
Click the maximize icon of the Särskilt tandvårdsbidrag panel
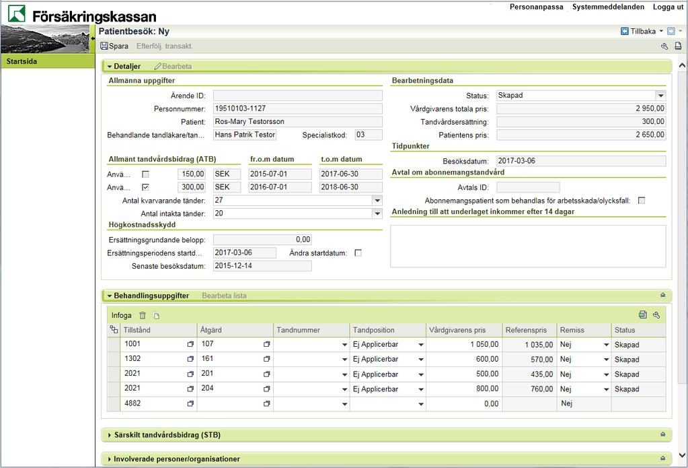click(x=663, y=434)
